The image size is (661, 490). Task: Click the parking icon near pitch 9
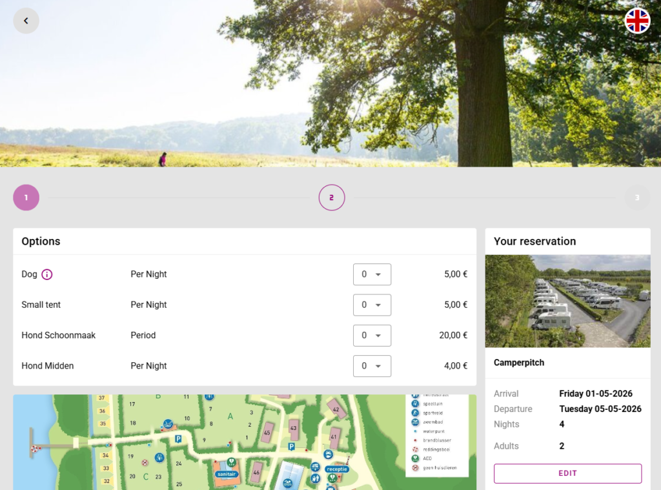[178, 439]
